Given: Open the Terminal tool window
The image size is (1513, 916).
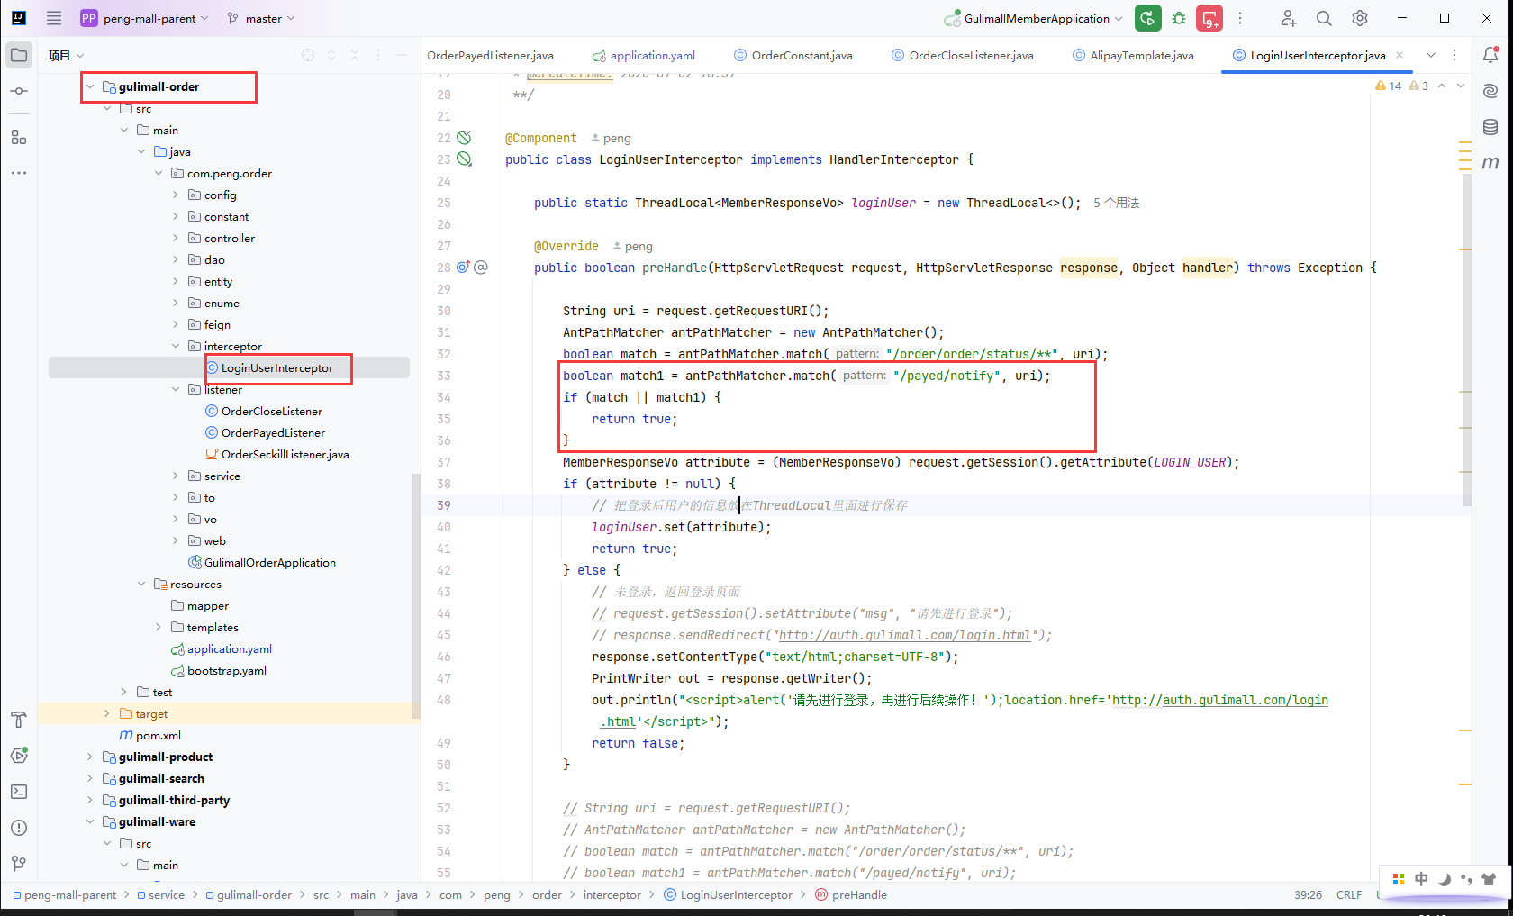Looking at the screenshot, I should click(19, 792).
